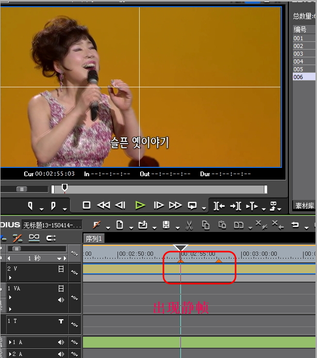Open the Save Project dropdown arrow

coord(178,228)
